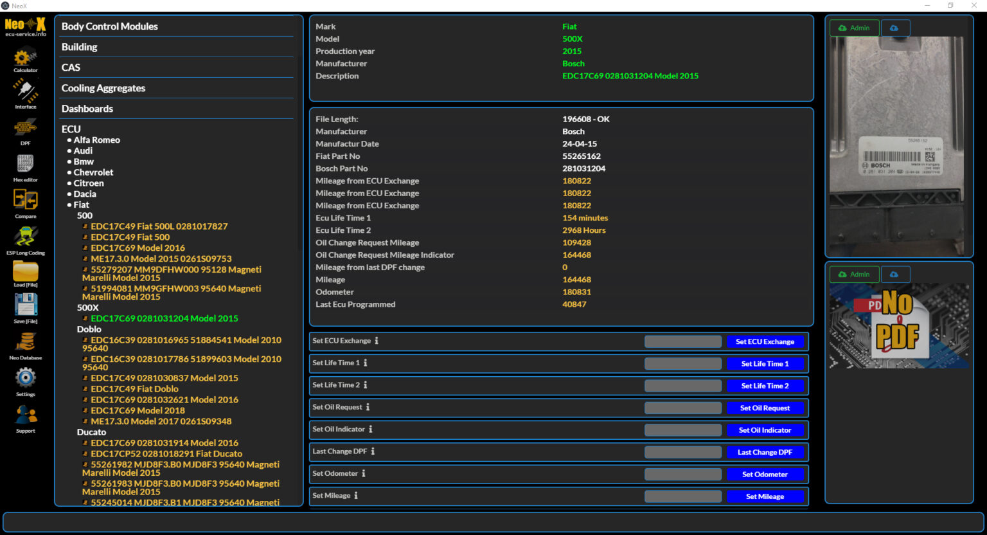Open the Calculator tool in sidebar

click(x=25, y=58)
